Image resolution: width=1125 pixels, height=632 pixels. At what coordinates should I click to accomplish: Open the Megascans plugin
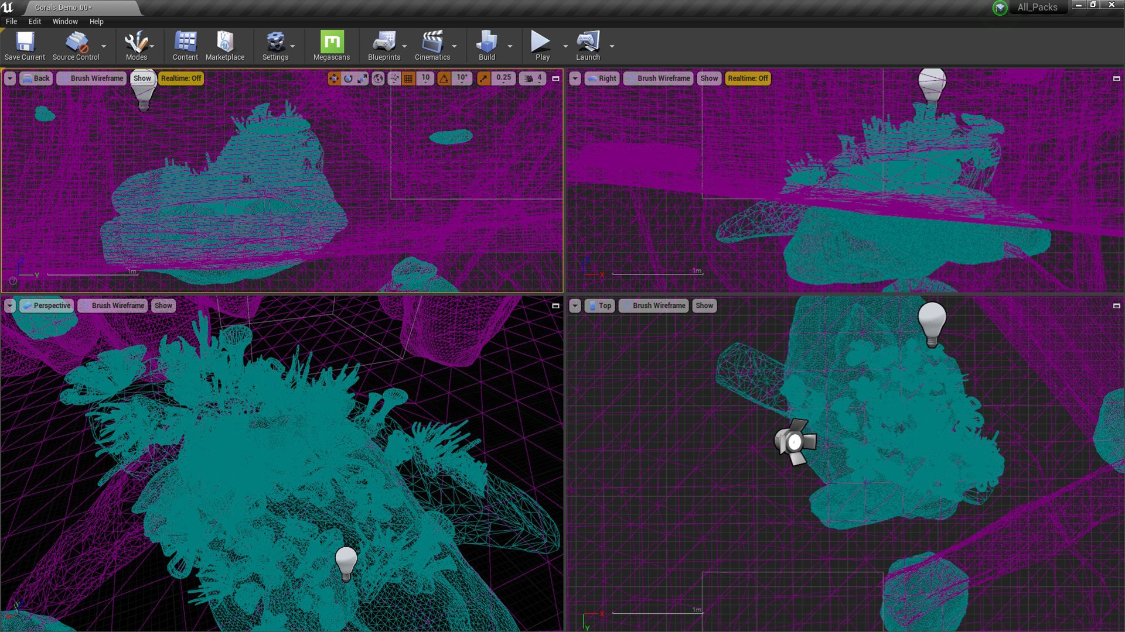pos(332,46)
